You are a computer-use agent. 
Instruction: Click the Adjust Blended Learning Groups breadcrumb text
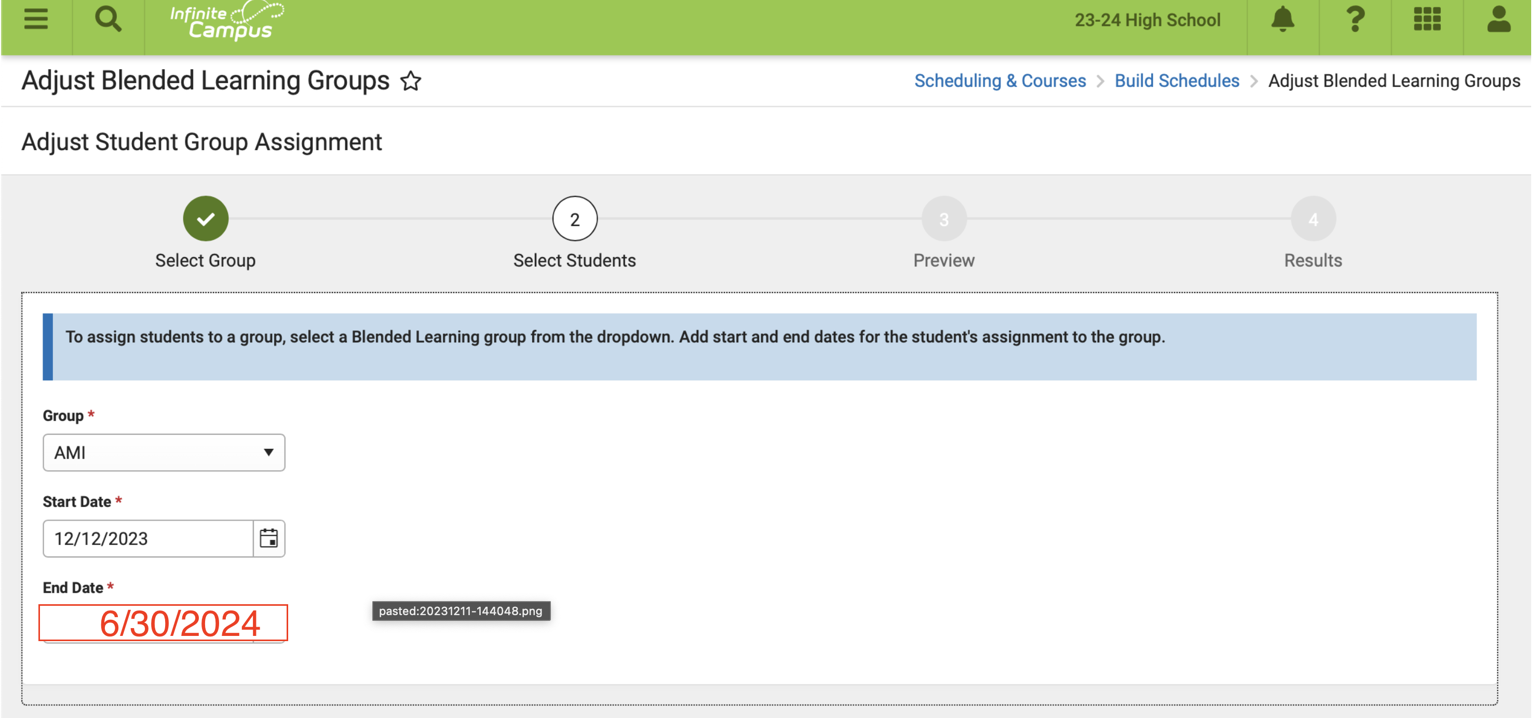tap(1394, 81)
